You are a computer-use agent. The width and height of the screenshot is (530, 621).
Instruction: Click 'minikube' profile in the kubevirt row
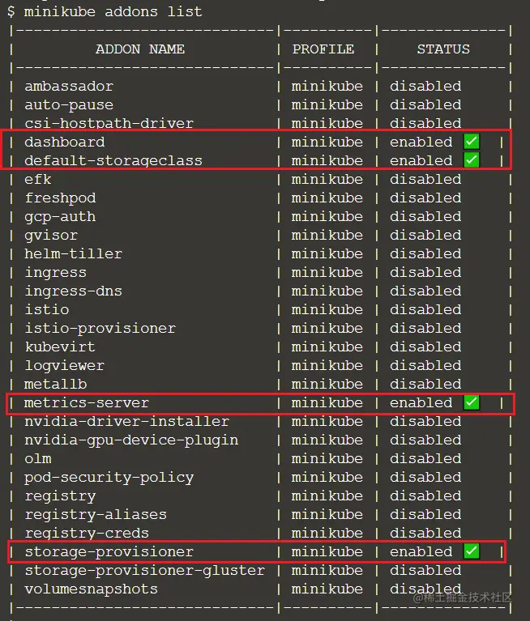[x=327, y=347]
